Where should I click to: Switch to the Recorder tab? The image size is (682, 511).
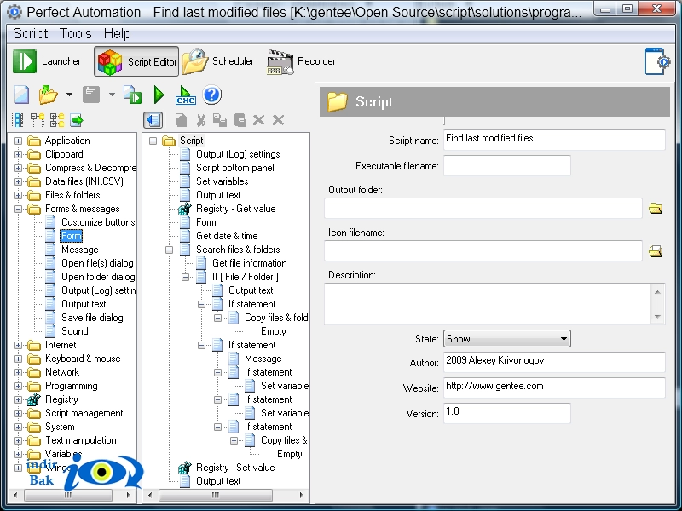click(x=302, y=61)
